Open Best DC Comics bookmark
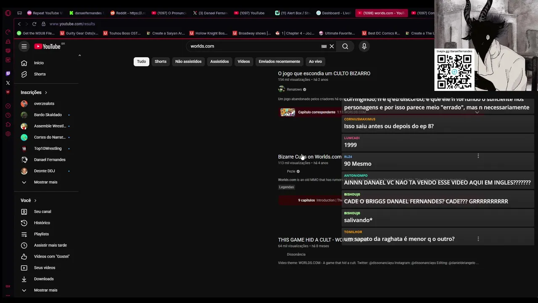The height and width of the screenshot is (303, 538). (381, 33)
